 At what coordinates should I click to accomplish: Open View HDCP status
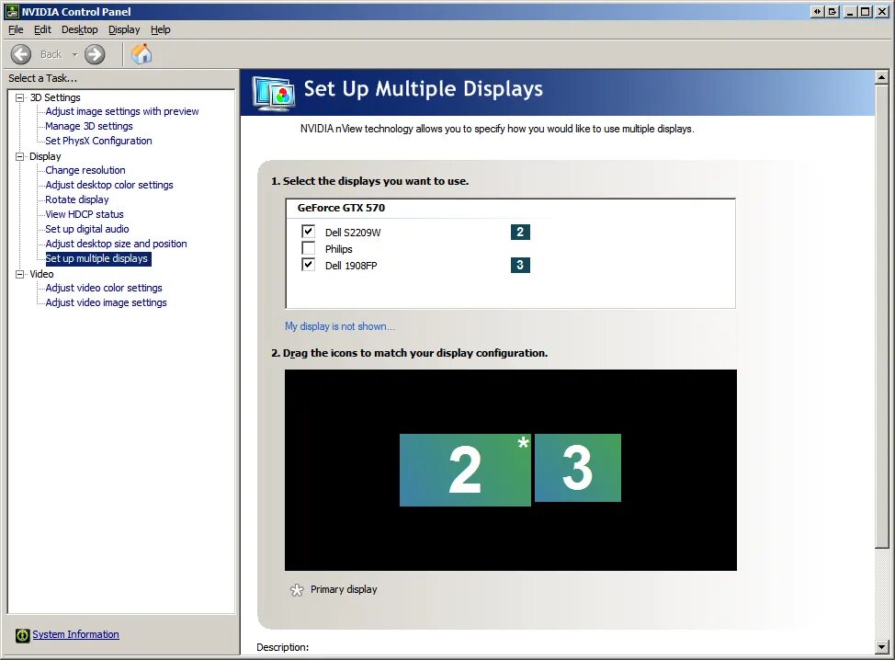85,215
